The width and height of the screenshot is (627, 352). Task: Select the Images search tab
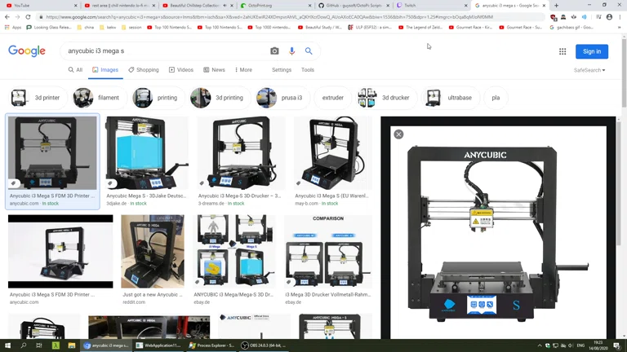point(105,70)
